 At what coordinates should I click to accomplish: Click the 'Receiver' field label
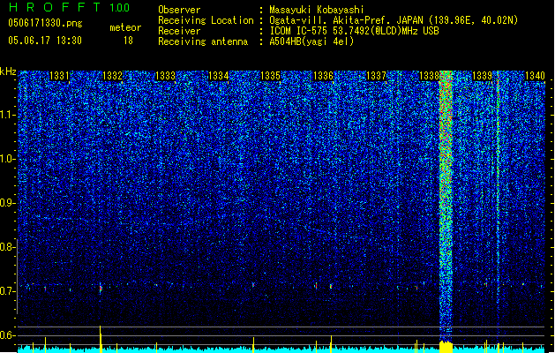pyautogui.click(x=179, y=31)
